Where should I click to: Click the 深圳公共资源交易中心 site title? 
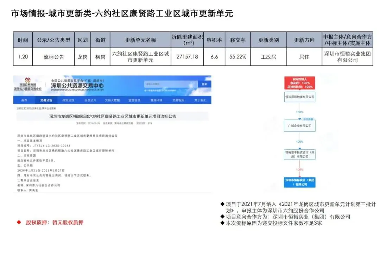point(77,85)
